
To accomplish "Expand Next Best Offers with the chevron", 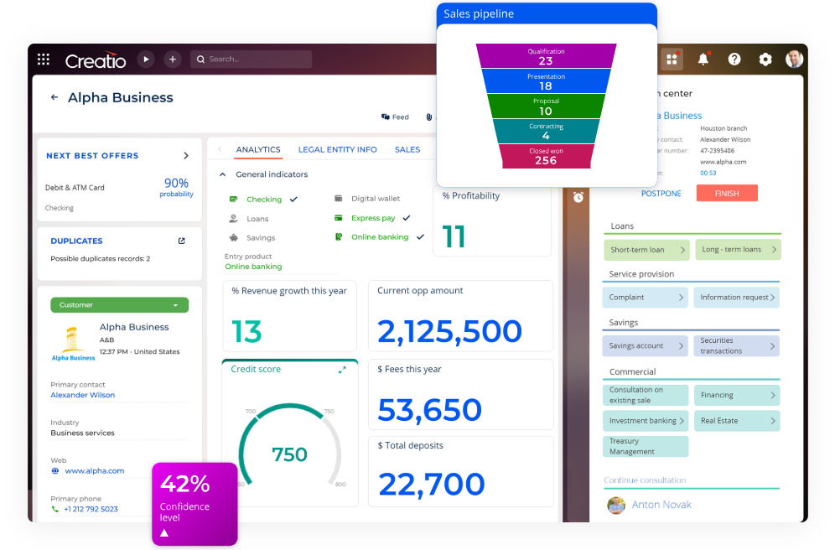I will point(188,155).
